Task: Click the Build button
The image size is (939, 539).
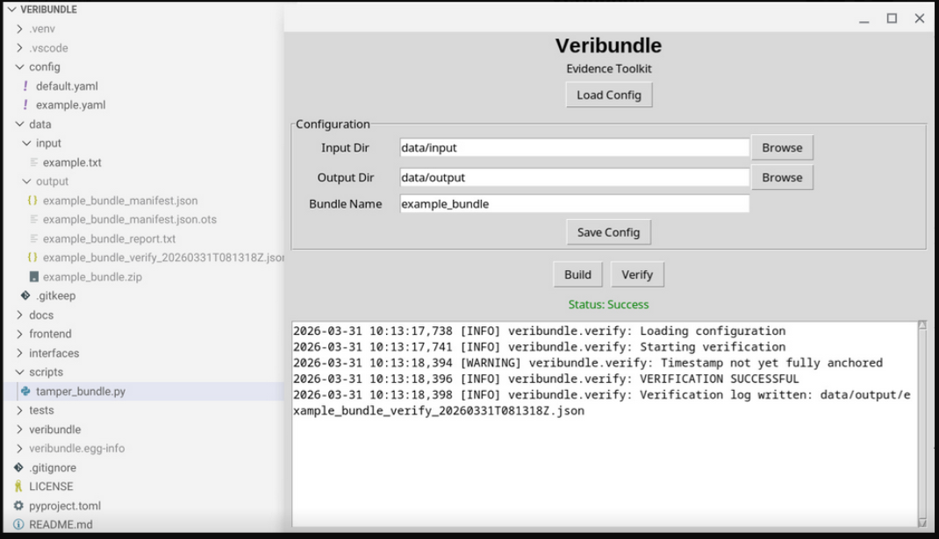Action: click(x=577, y=274)
